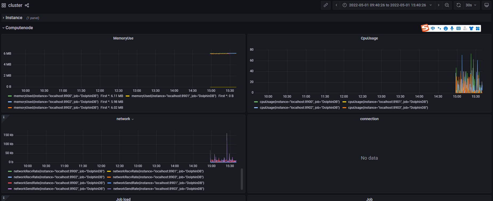
Task: Click the refresh dashboard icon
Action: point(458,5)
